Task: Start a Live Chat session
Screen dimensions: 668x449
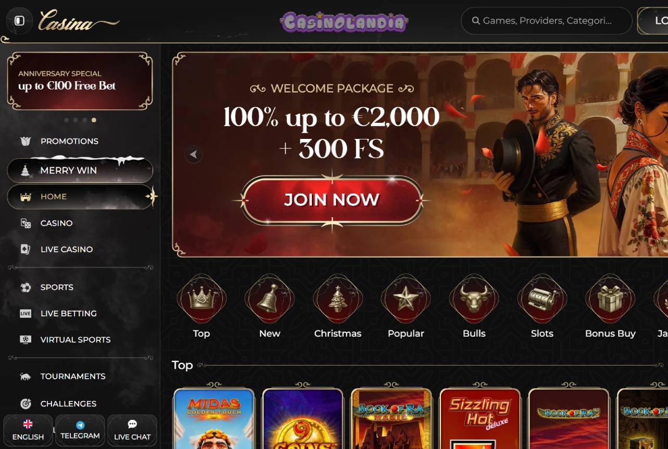Action: click(x=132, y=430)
